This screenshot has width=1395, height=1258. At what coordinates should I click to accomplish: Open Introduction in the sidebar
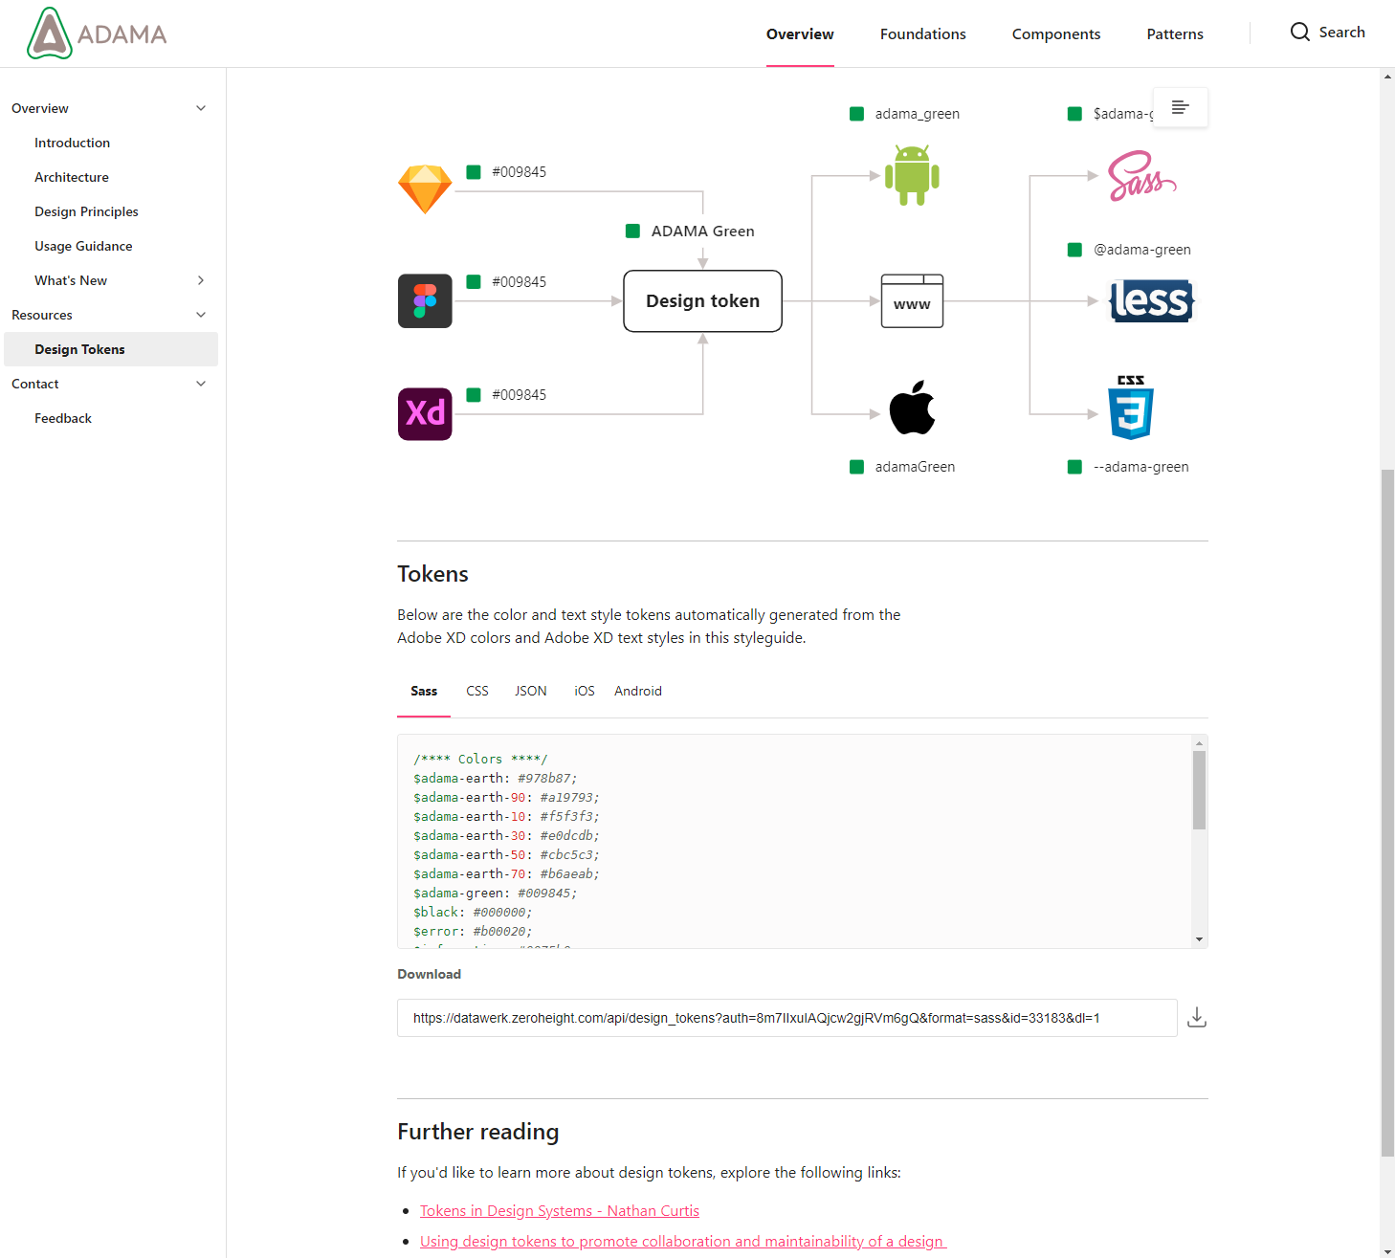click(x=72, y=143)
